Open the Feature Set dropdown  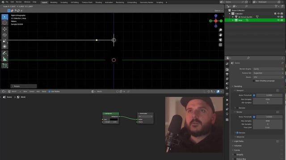pyautogui.click(x=268, y=73)
